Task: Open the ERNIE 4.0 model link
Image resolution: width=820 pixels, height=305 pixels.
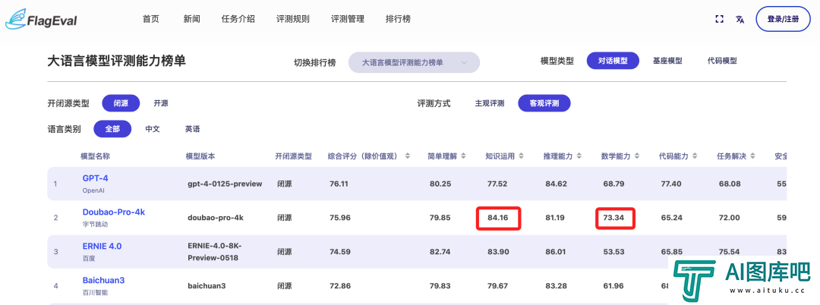Action: click(102, 246)
